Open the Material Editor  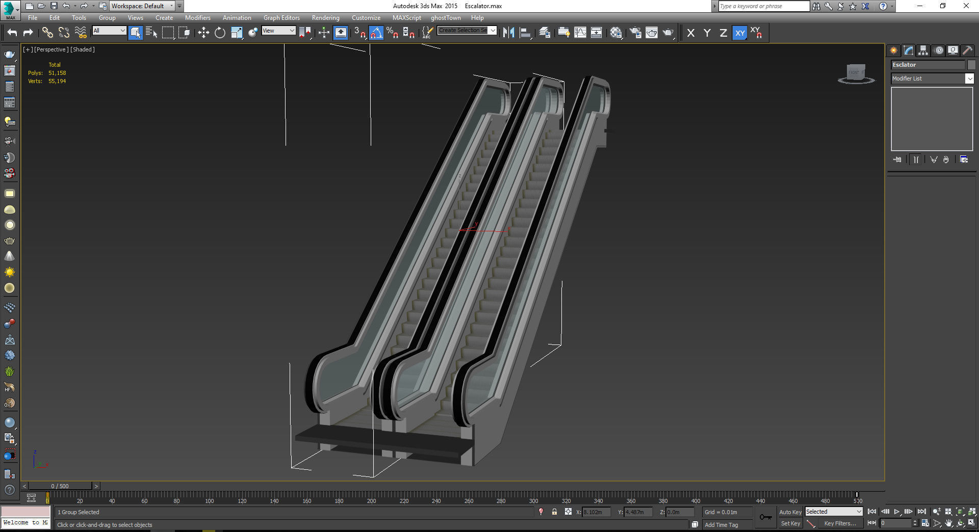616,33
